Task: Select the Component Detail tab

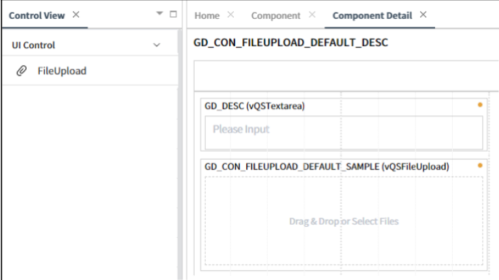Action: click(372, 16)
